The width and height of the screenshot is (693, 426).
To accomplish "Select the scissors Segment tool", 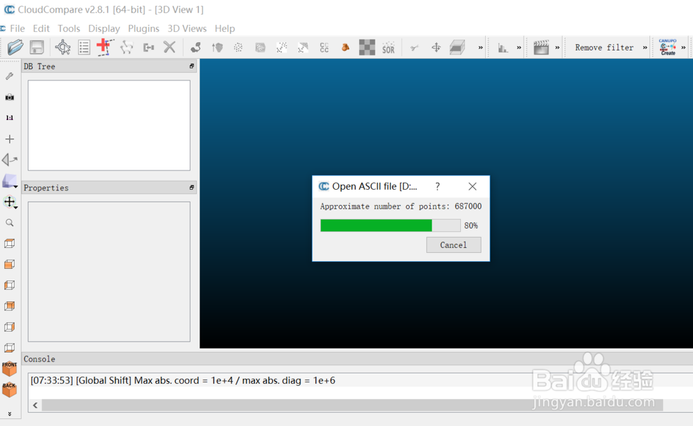I will pos(414,48).
